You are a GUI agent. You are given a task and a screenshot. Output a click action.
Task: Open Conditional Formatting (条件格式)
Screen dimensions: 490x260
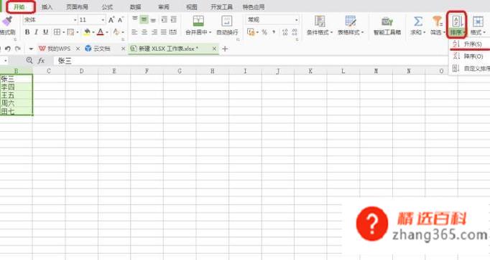[x=320, y=26]
